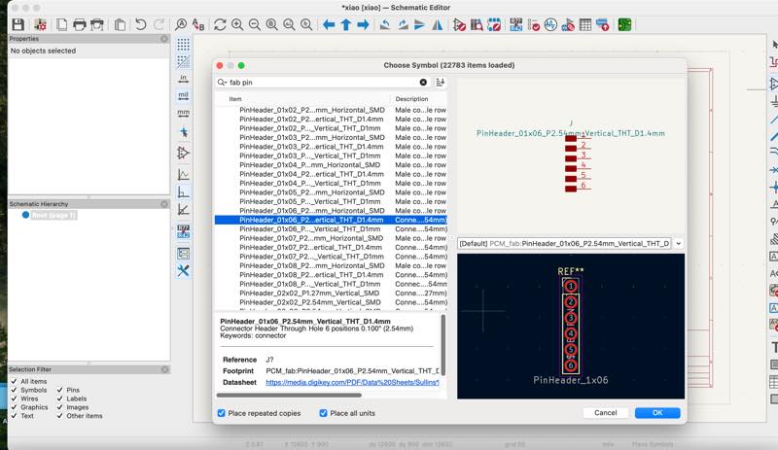
Task: Open sort options beside the search field
Action: click(x=441, y=82)
